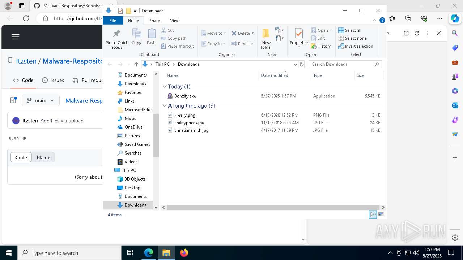463x260 pixels.
Task: Sort by the Name column header
Action: pos(212,75)
